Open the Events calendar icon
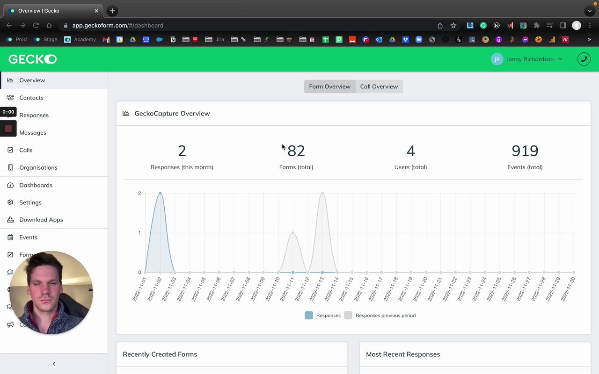The width and height of the screenshot is (599, 374). 10,237
